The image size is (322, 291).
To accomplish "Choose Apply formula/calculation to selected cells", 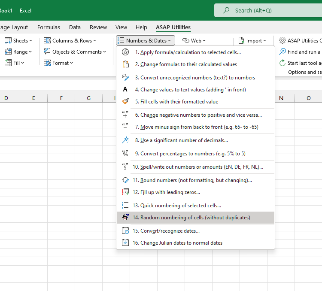I will [x=195, y=52].
